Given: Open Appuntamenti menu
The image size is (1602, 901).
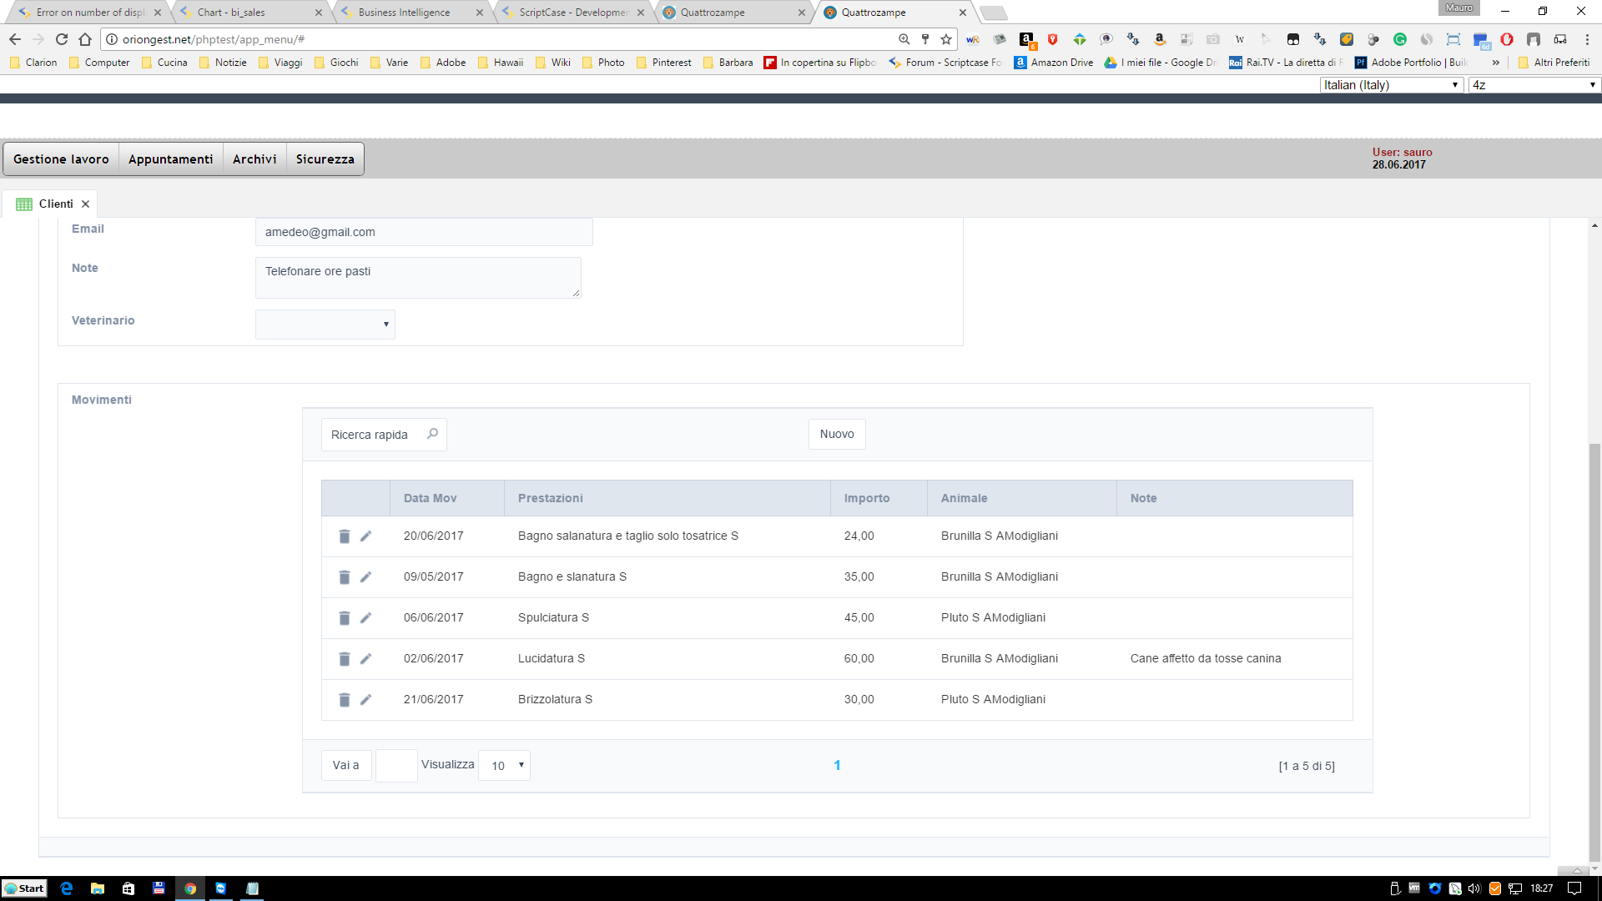Looking at the screenshot, I should click(x=170, y=159).
